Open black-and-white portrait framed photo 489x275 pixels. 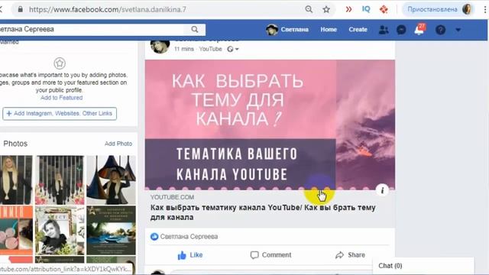pos(60,230)
